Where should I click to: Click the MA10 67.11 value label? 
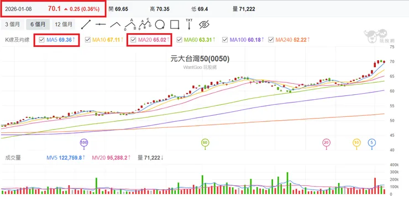(108, 40)
